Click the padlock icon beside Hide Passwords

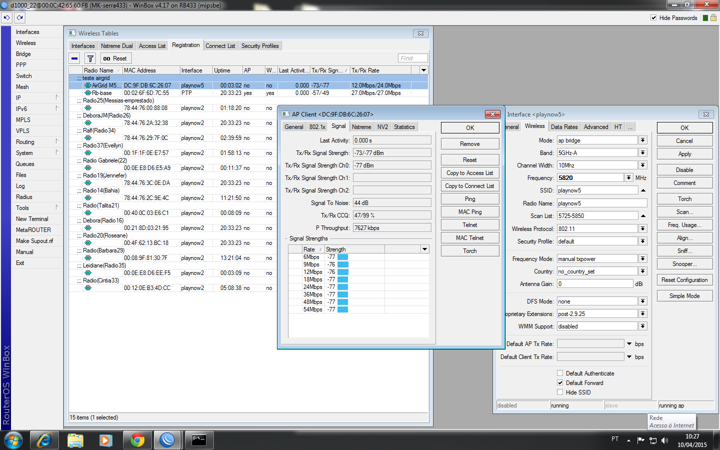pyautogui.click(x=713, y=17)
